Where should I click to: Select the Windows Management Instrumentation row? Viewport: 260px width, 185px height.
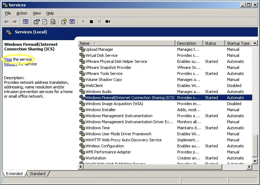pos(165,116)
